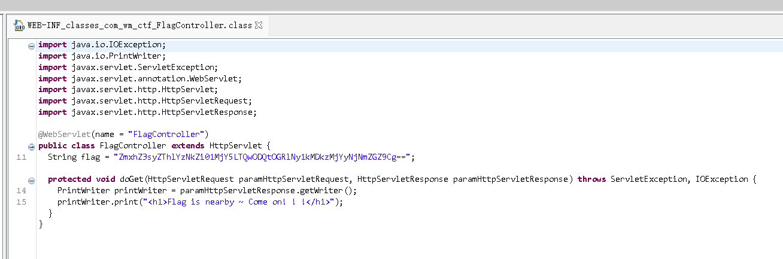Click the "import javax.servlet.ServletException;" line
The width and height of the screenshot is (783, 259).
click(128, 67)
